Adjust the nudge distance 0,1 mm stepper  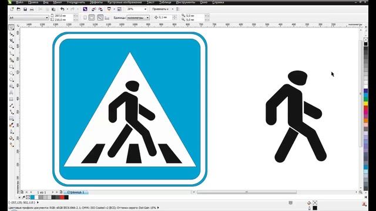tap(174, 18)
